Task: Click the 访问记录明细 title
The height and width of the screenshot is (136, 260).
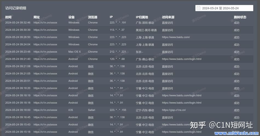Action: click(x=16, y=8)
